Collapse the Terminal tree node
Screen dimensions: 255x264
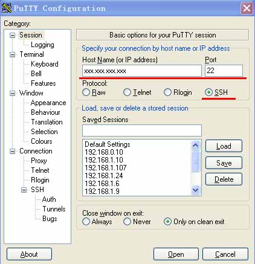tap(13, 54)
